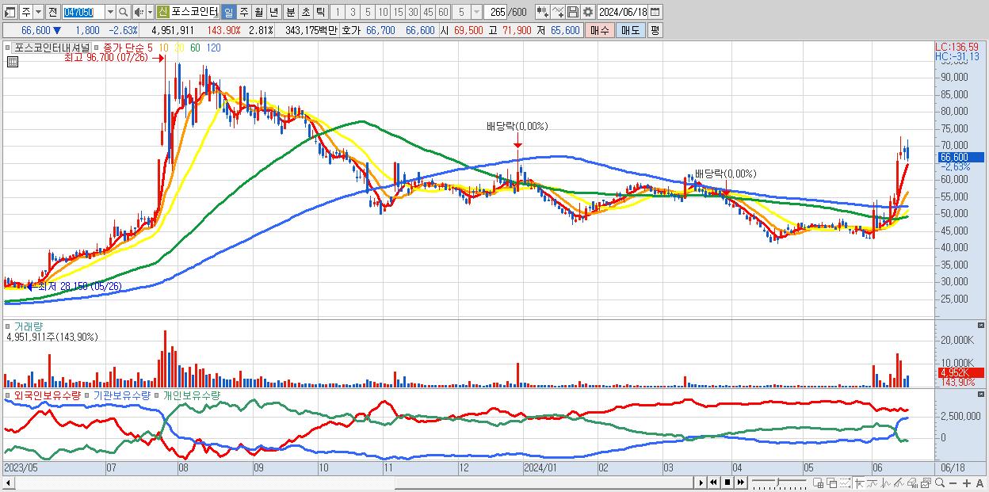Expand the dropdown arrow next to speaker icon
Image resolution: width=989 pixels, height=492 pixels.
[x=150, y=12]
